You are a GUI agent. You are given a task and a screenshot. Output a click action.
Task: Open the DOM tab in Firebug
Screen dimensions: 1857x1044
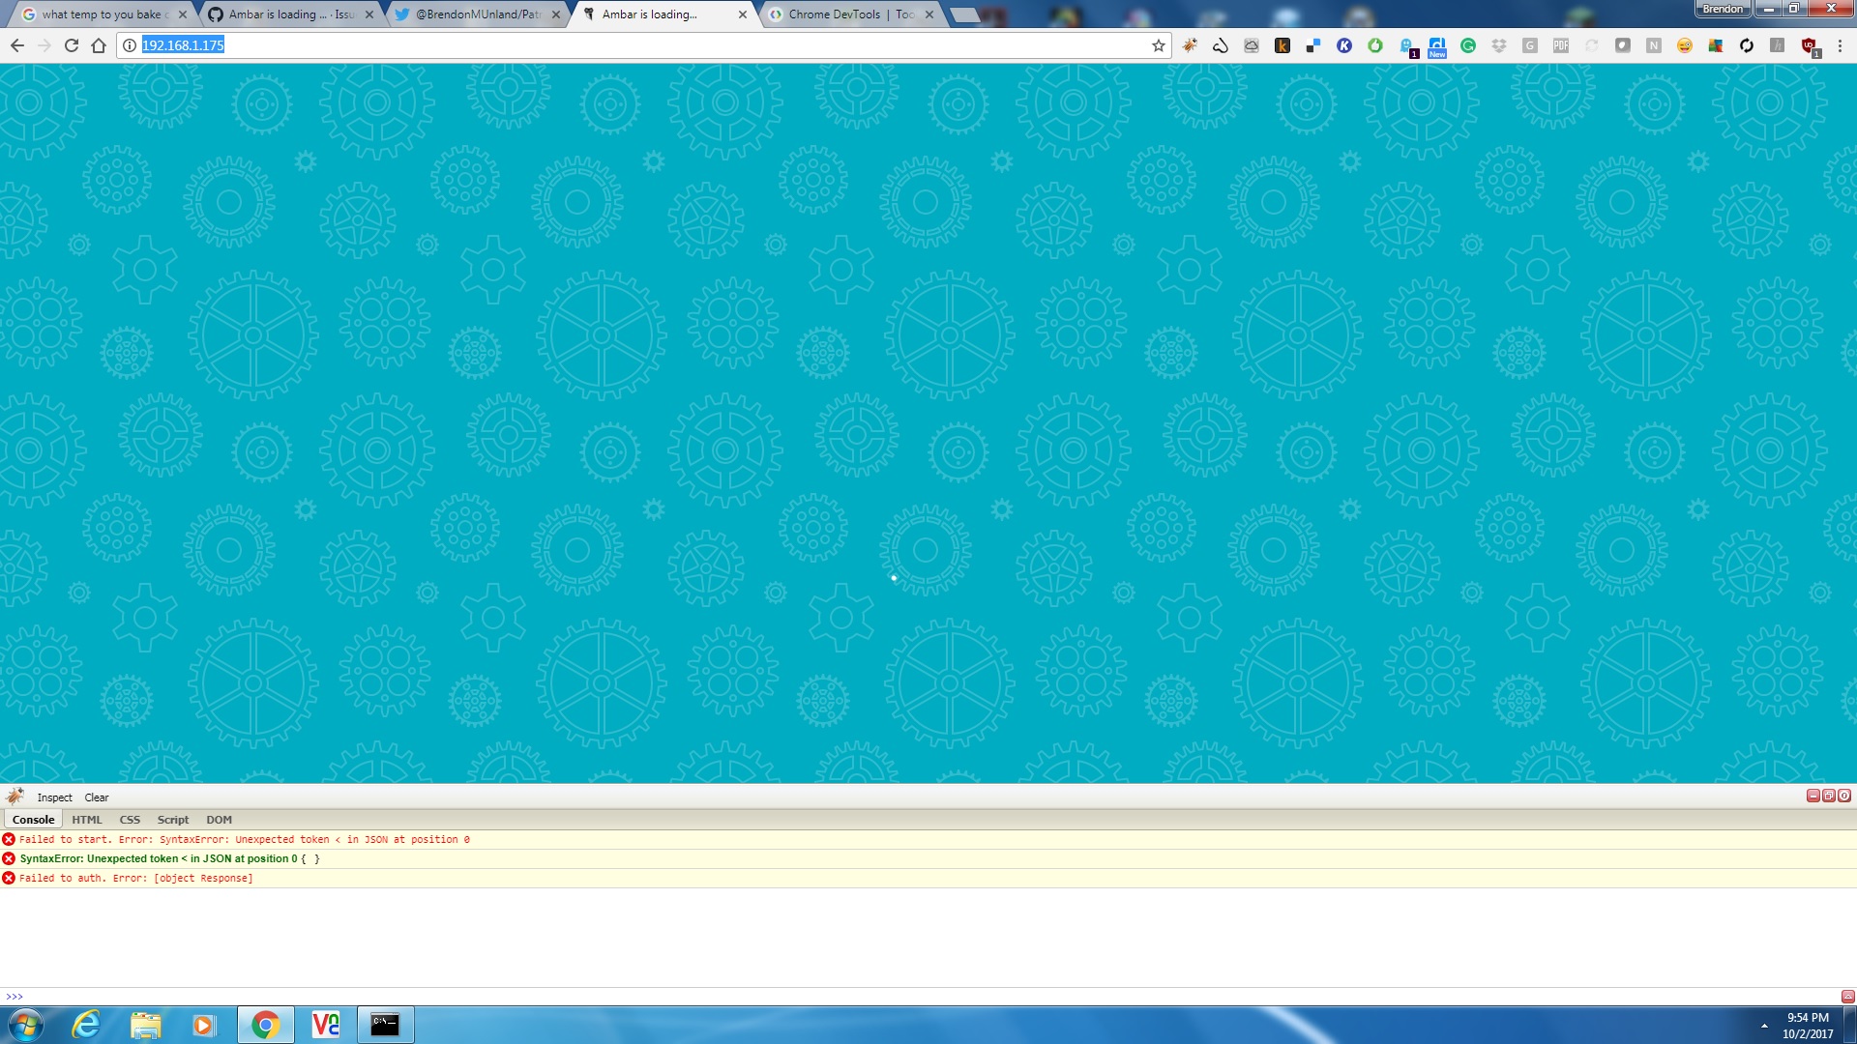219,820
